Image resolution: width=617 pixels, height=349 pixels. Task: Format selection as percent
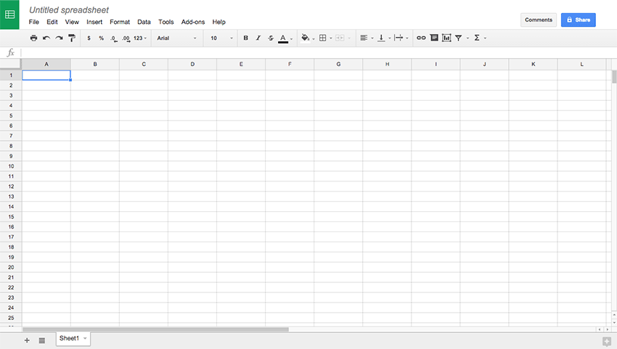tap(101, 38)
